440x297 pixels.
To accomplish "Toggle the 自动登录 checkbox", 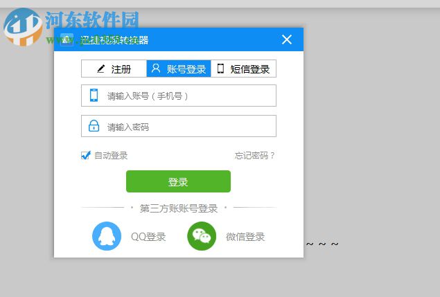I will pos(86,155).
